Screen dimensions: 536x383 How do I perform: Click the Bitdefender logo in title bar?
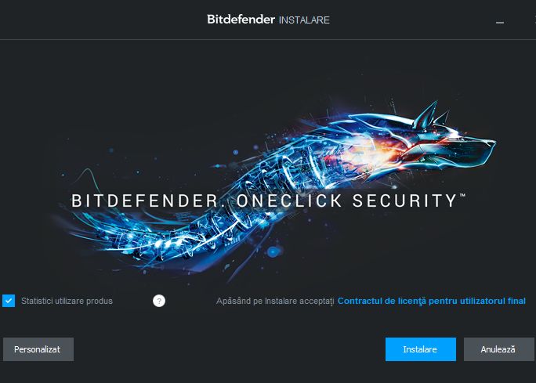[241, 20]
